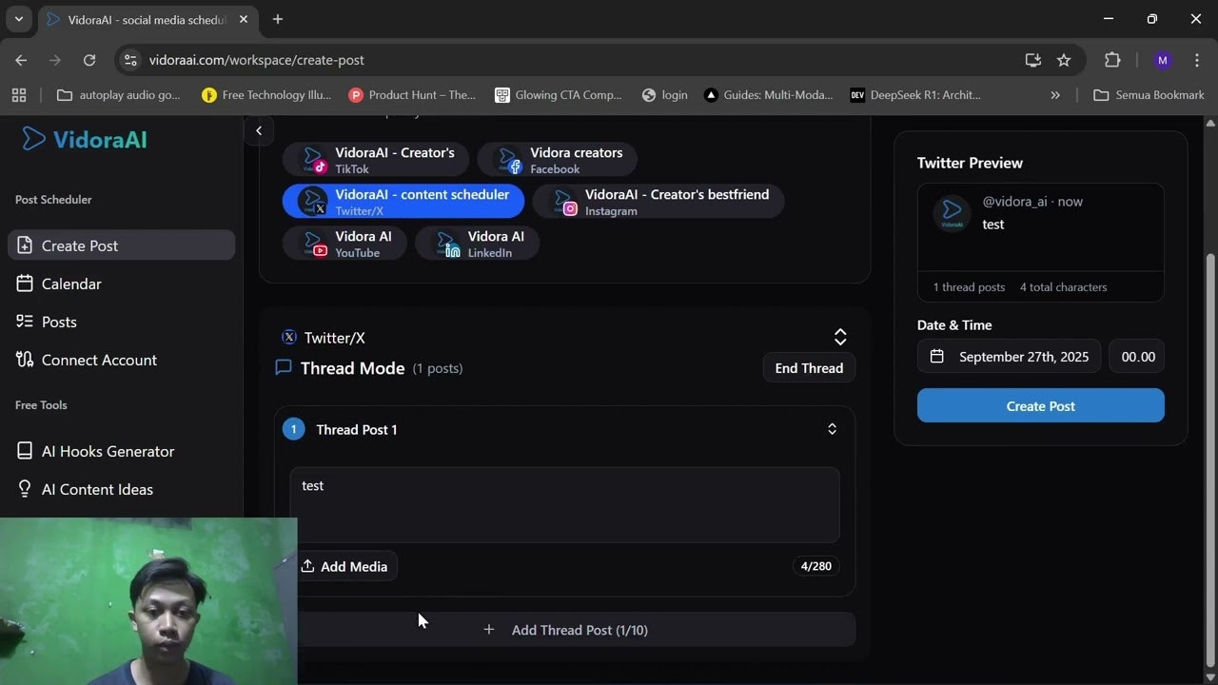1218x685 pixels.
Task: Reload the page in Chrome
Action: pos(89,60)
